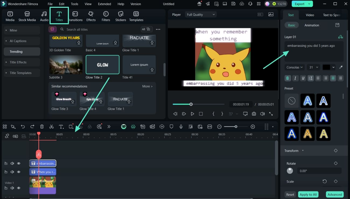350x199 pixels.
Task: Show more timeline tools with double chevron
Action: point(109,127)
